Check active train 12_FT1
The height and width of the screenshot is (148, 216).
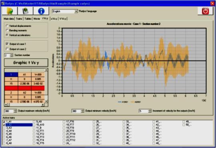click(x=34, y=131)
